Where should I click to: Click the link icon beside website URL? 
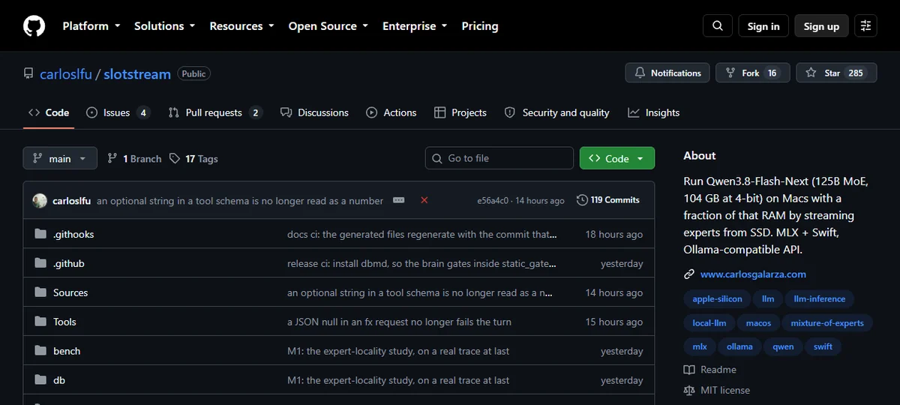coord(689,274)
